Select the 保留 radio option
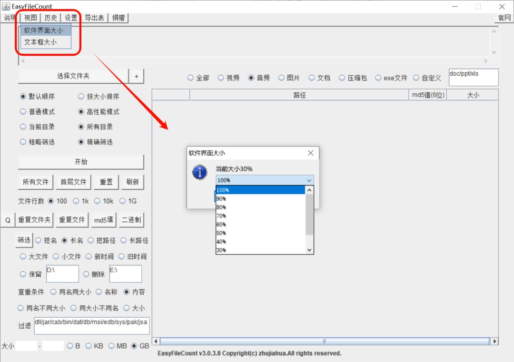 [x=31, y=274]
